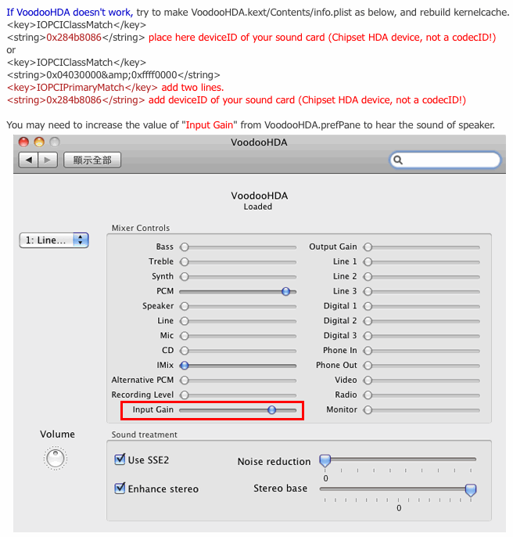
Task: Click the Radio slider knob
Action: click(368, 395)
